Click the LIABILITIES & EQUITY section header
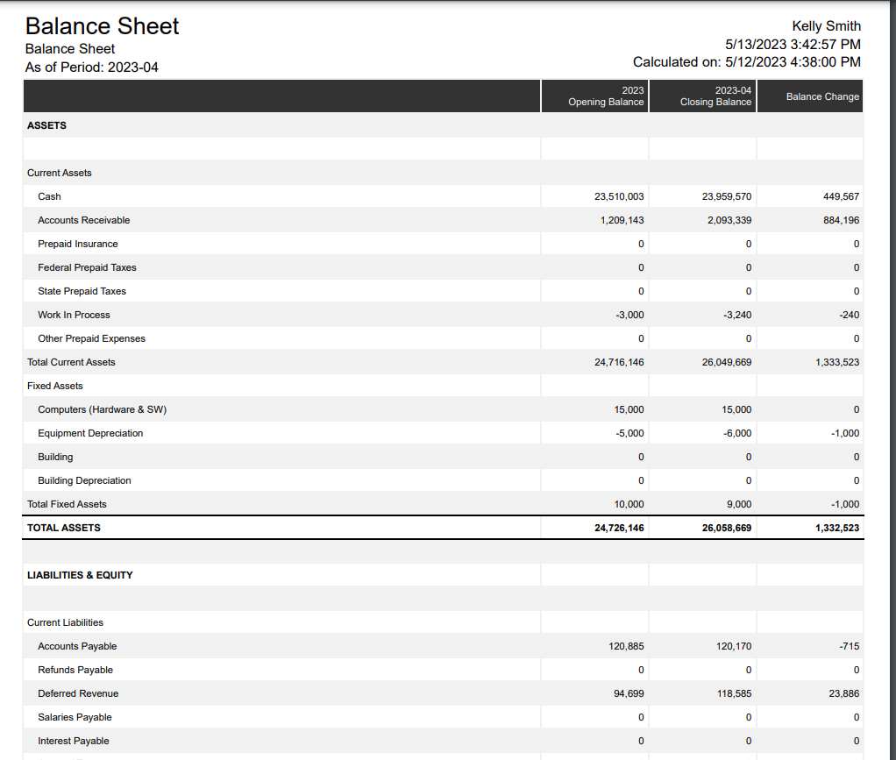The image size is (896, 760). pyautogui.click(x=80, y=575)
